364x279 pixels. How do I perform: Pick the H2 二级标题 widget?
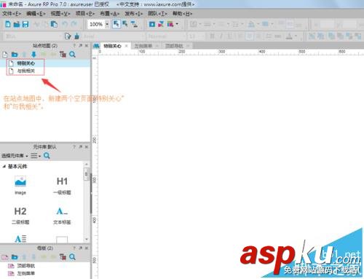[20, 216]
